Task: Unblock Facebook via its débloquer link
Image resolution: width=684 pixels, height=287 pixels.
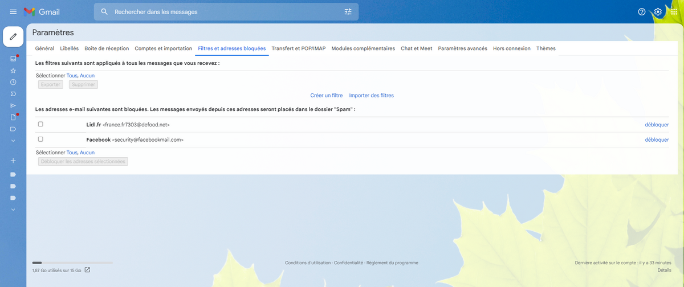Action: coord(657,140)
